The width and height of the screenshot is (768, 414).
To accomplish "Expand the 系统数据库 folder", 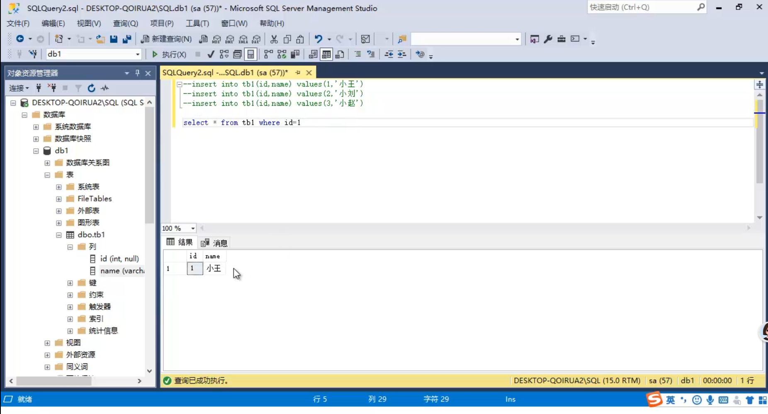I will click(x=36, y=127).
